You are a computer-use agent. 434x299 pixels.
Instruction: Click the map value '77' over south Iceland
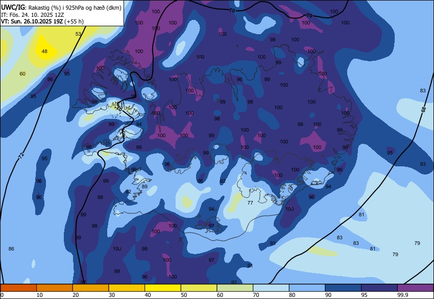250,203
